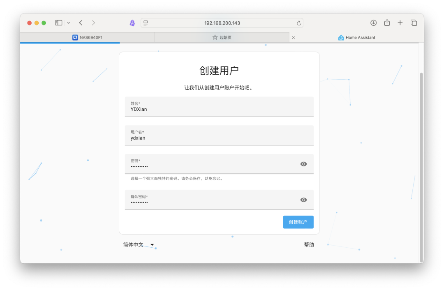Click the purple extension icon near address bar
Viewport: 444px width, 290px height.
coord(132,23)
